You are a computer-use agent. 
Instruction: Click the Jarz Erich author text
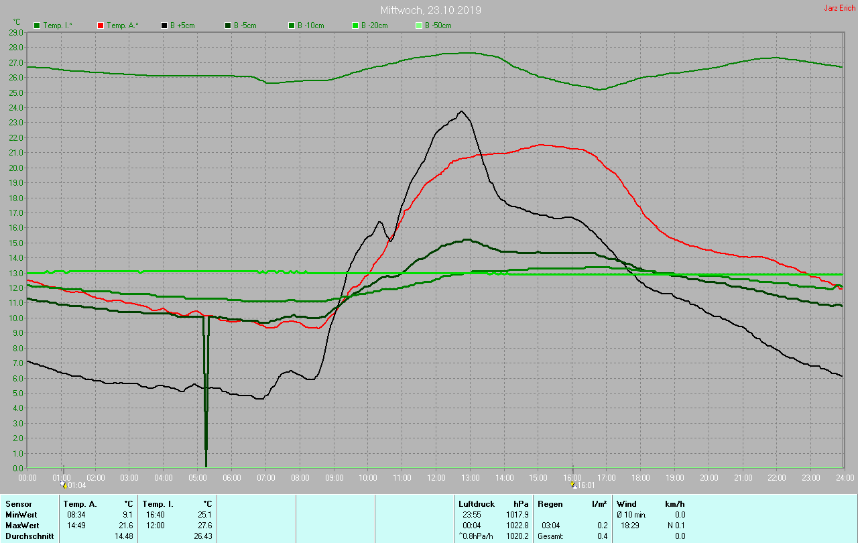839,8
